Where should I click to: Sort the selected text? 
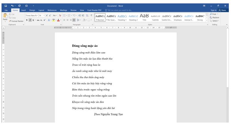tap(87, 15)
